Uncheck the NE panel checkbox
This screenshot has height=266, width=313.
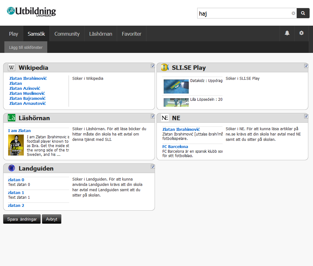(306, 116)
